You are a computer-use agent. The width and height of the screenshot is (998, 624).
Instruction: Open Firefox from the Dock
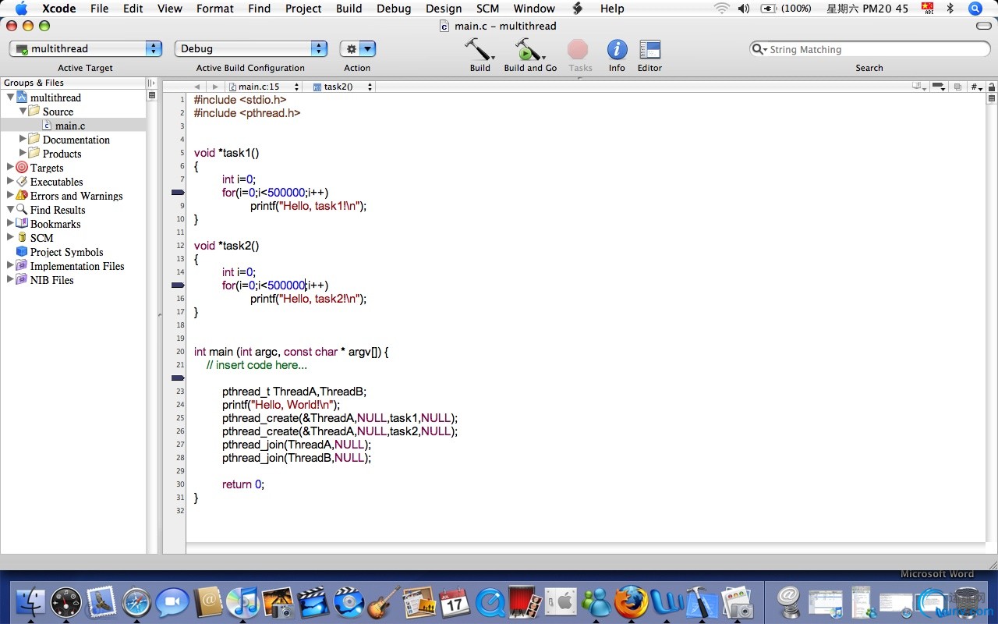click(x=631, y=602)
